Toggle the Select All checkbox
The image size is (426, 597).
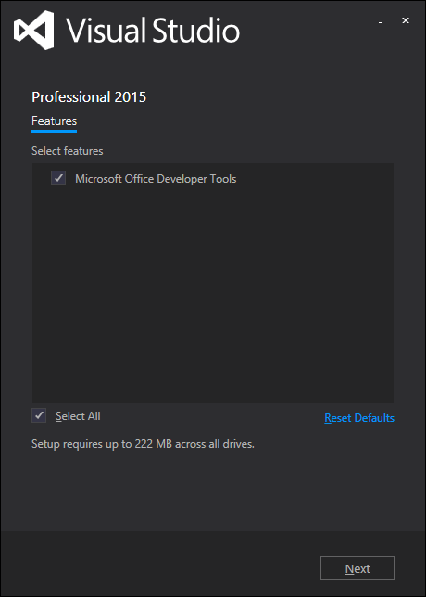click(x=39, y=415)
